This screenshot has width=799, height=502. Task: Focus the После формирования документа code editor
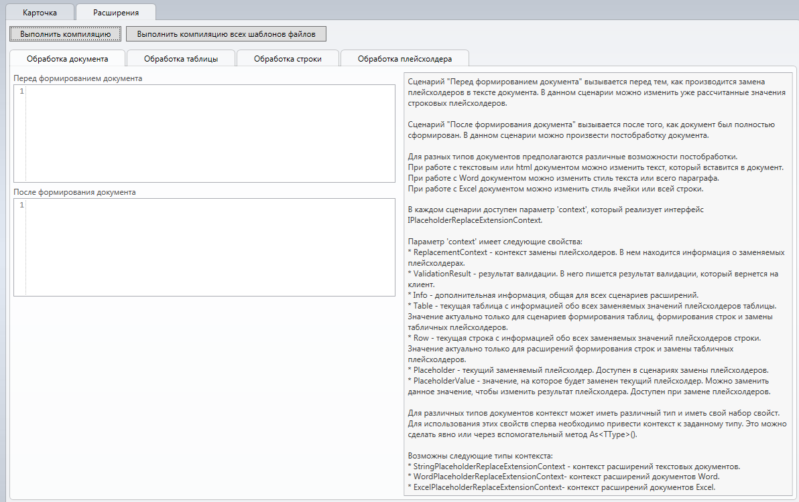click(209, 247)
